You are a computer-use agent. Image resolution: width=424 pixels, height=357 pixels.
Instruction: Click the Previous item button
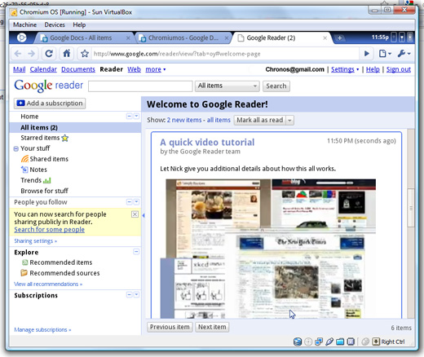170,327
